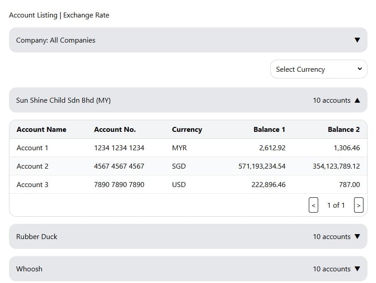Click account number 7890 7890 7890
Viewport: 376px width, 283px height.
tap(119, 185)
